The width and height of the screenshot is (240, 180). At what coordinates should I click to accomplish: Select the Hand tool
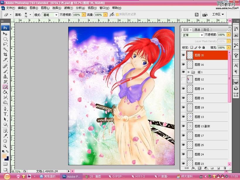[5, 141]
